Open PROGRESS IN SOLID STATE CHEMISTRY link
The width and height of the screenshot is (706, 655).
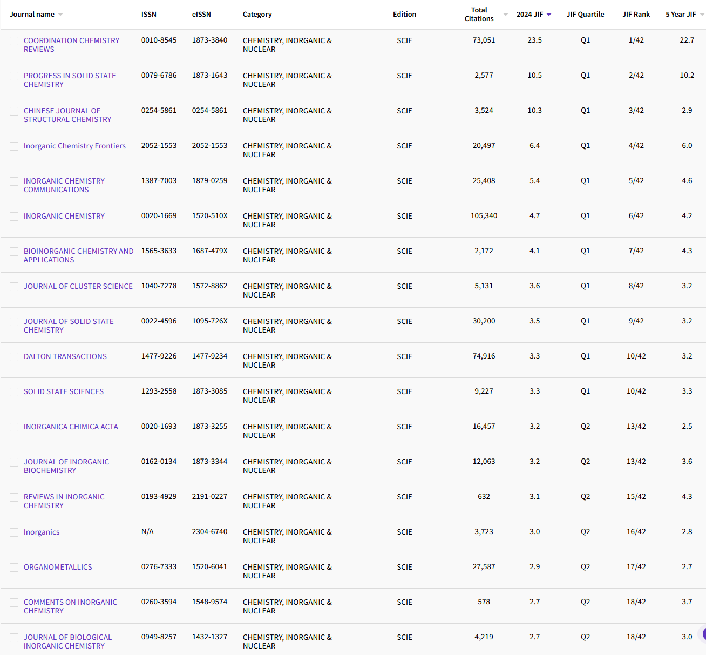click(70, 80)
